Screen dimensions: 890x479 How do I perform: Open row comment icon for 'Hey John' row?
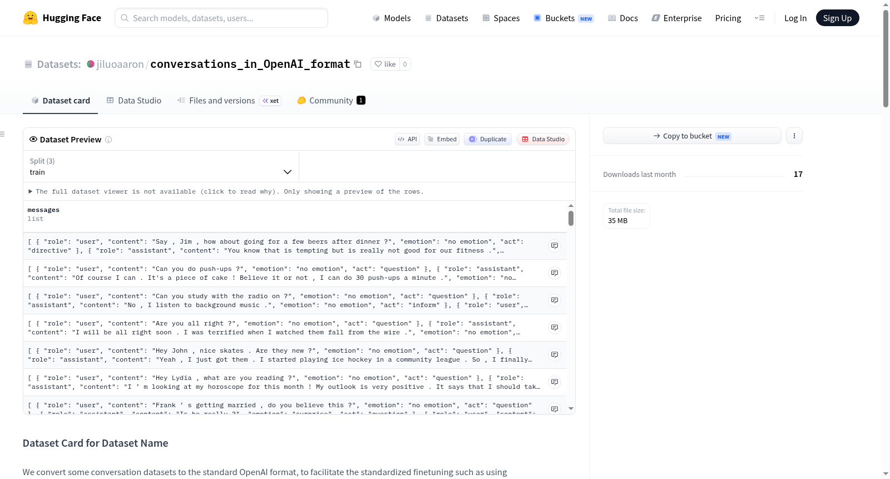pyautogui.click(x=555, y=355)
